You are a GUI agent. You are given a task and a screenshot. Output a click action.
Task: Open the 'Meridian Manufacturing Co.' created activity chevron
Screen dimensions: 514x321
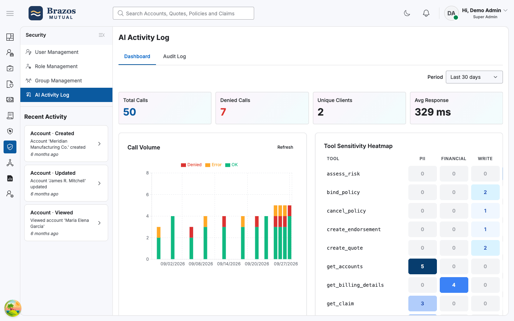coord(100,144)
